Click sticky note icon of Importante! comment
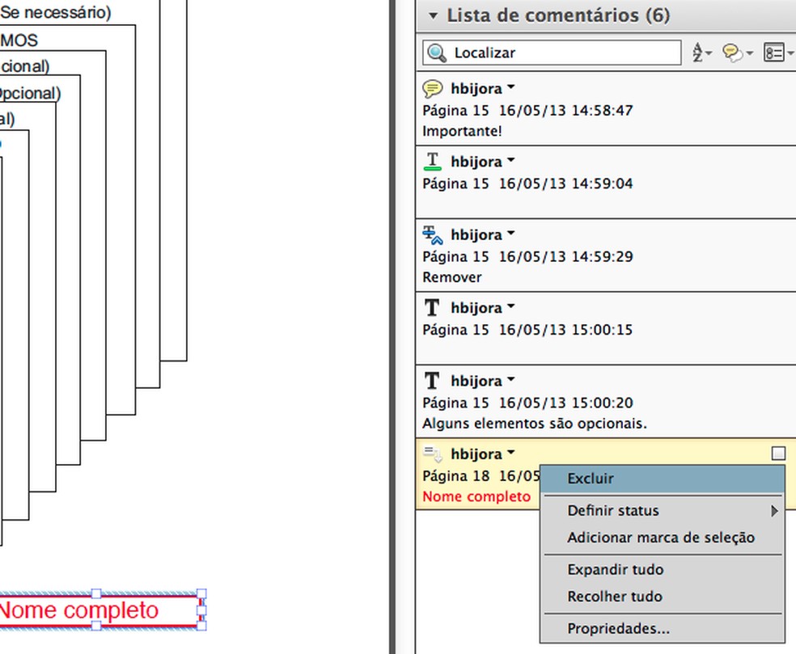 [432, 89]
